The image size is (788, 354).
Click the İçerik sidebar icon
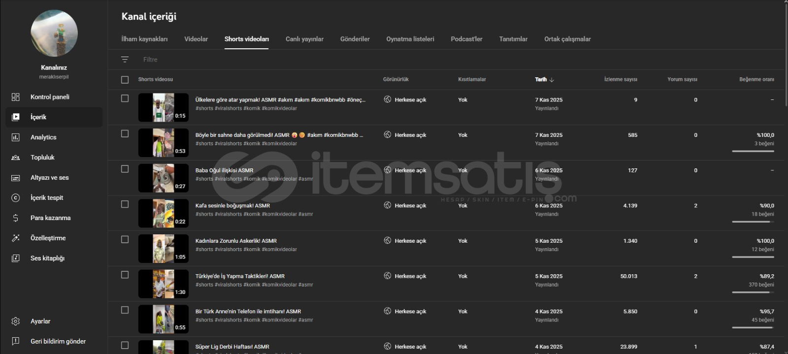pyautogui.click(x=16, y=117)
